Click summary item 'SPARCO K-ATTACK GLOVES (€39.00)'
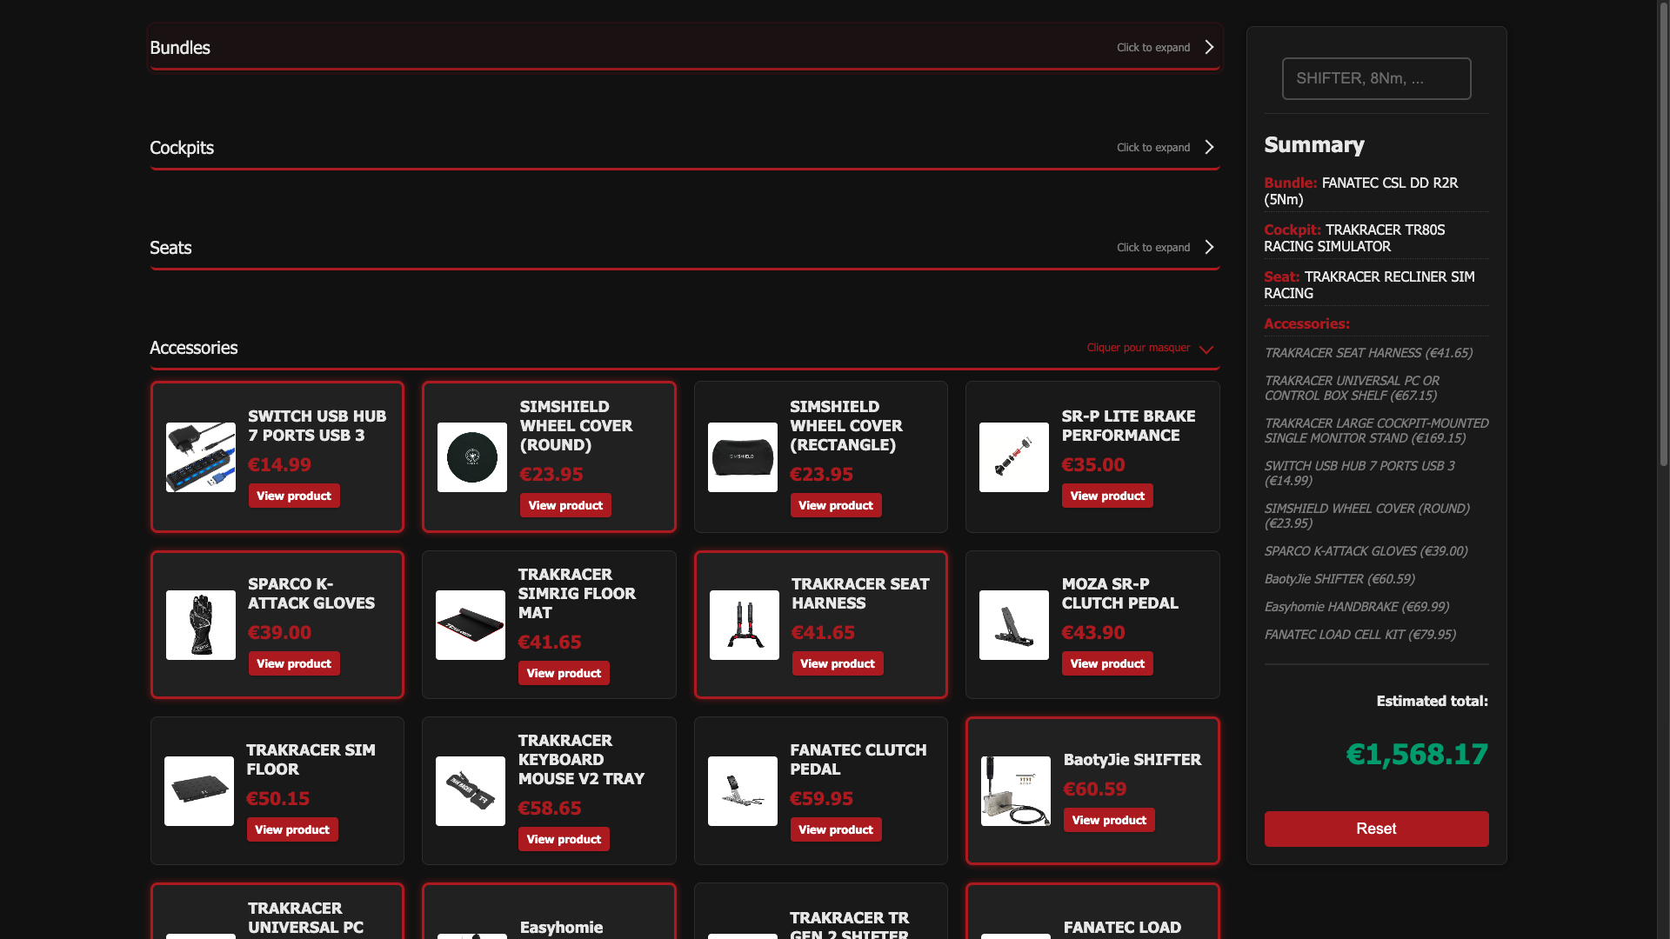The image size is (1670, 939). pos(1366,551)
